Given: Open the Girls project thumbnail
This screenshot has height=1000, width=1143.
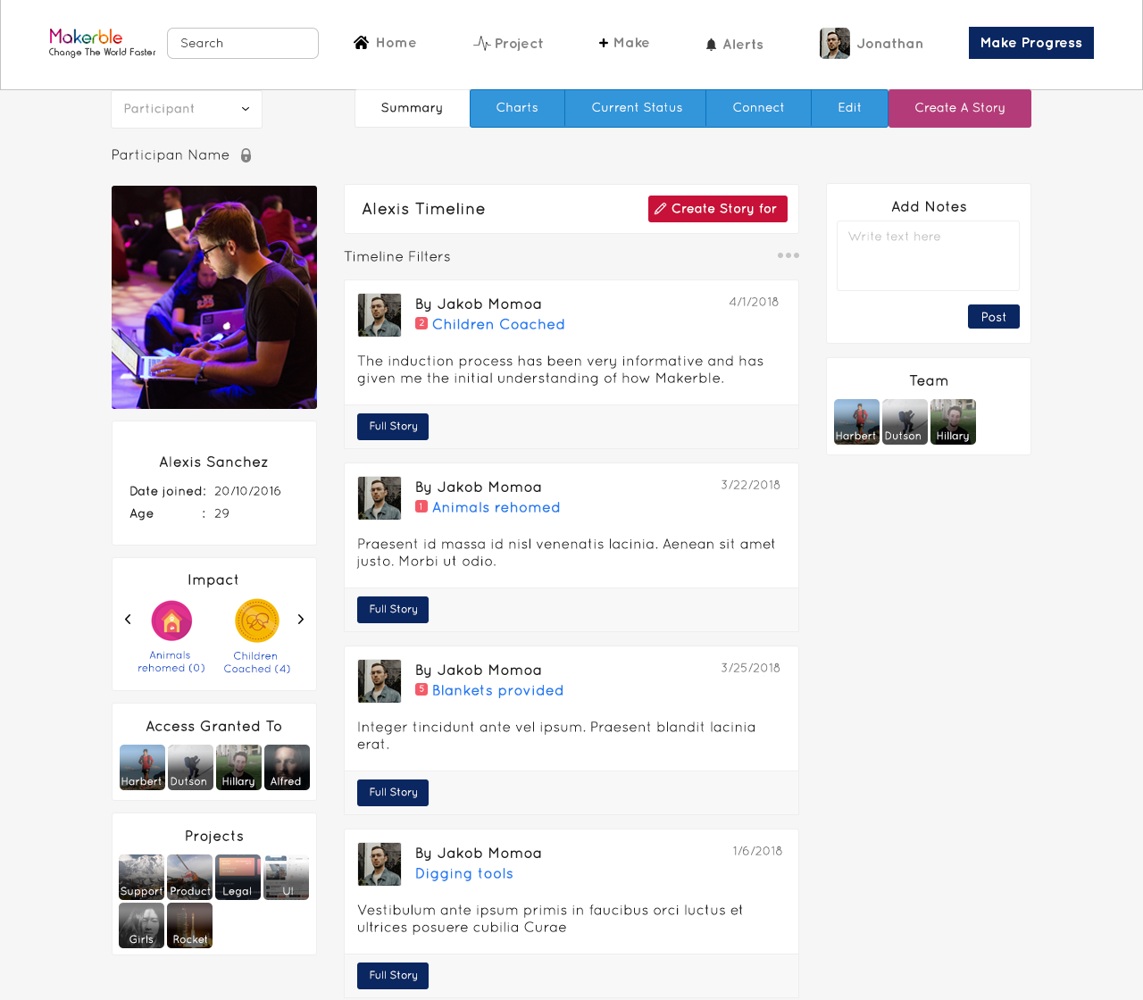Looking at the screenshot, I should point(141,926).
